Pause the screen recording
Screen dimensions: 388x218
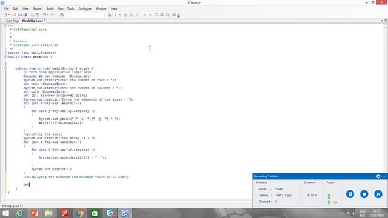(350, 194)
